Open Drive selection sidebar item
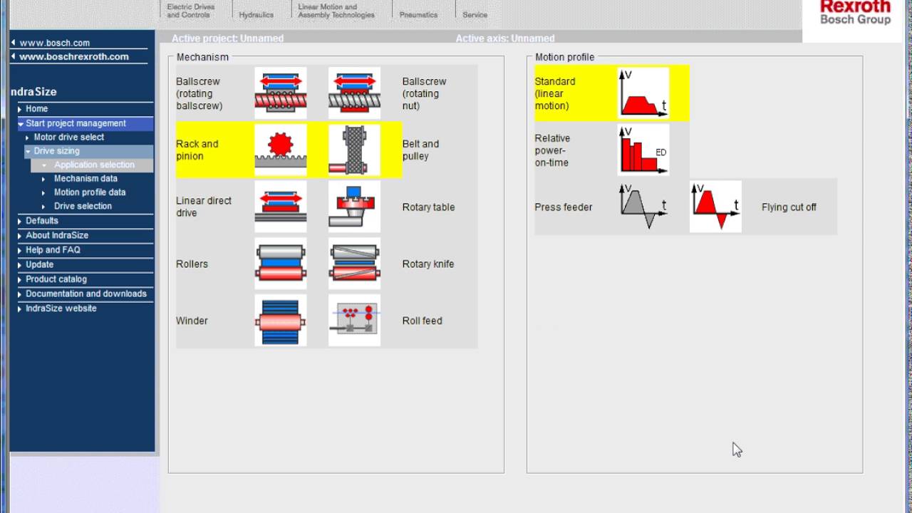 click(83, 206)
